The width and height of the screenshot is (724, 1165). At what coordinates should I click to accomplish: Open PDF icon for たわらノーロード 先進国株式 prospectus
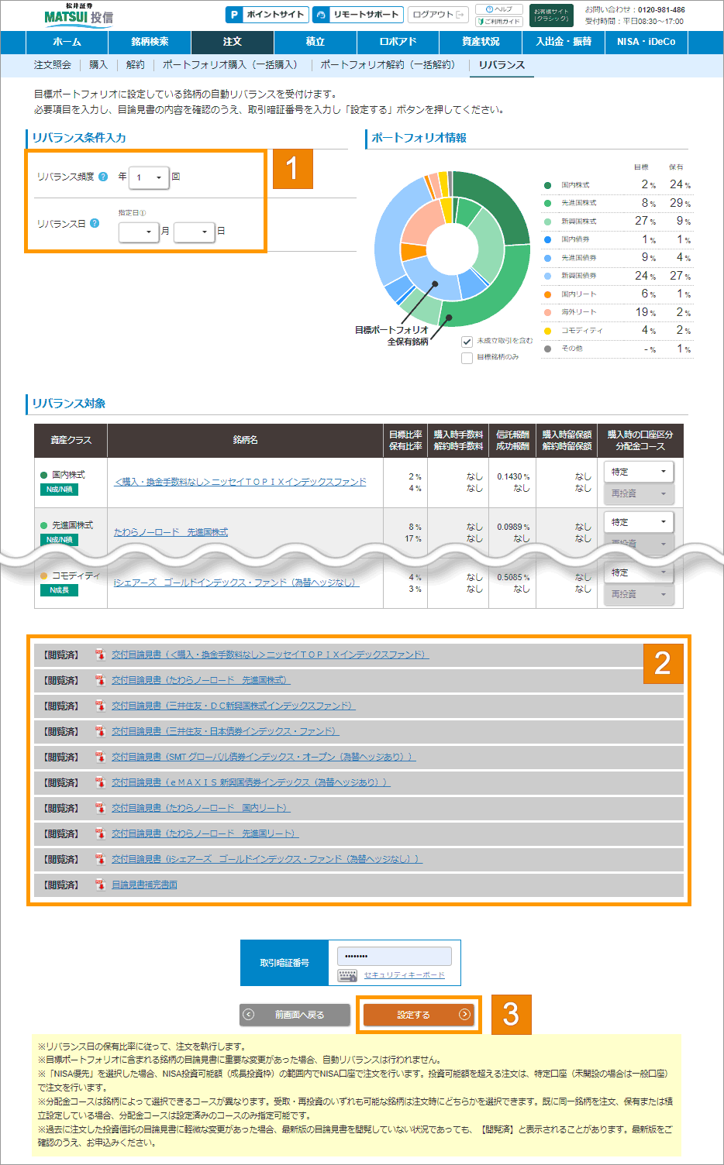[100, 680]
